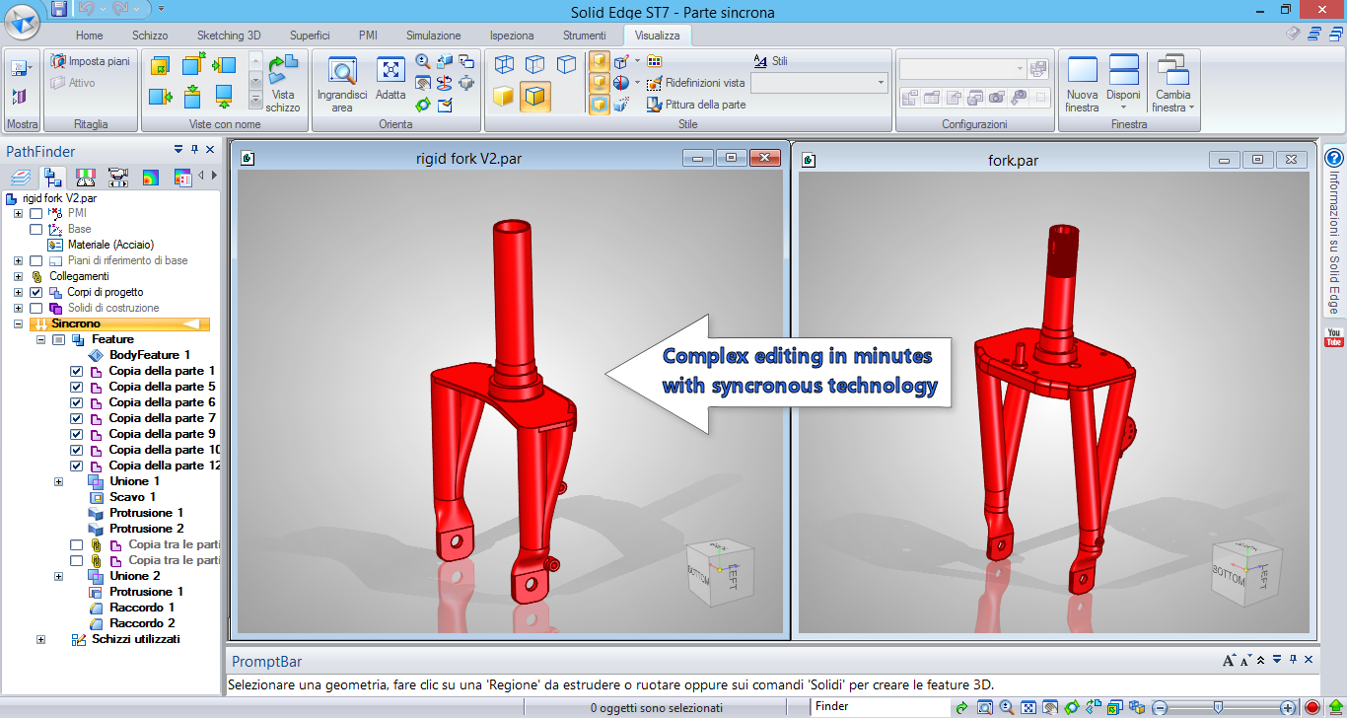Select wireframe display style icon

pyautogui.click(x=504, y=65)
